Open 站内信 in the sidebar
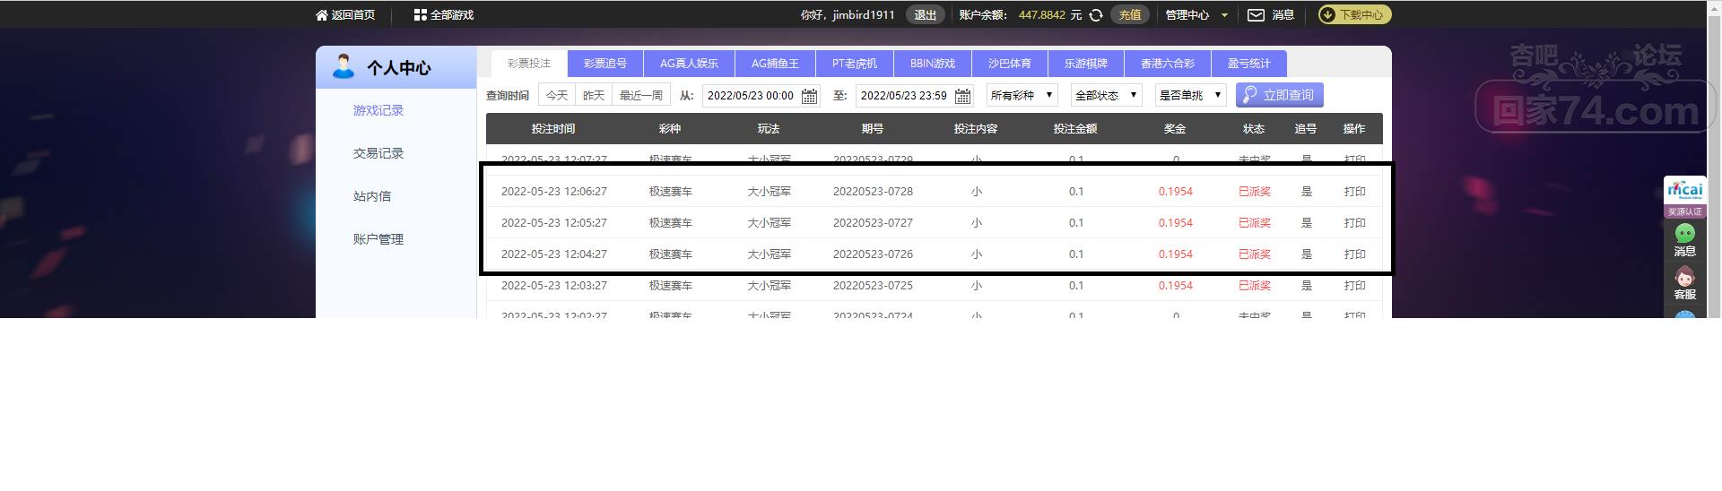This screenshot has height=491, width=1722. tap(372, 196)
